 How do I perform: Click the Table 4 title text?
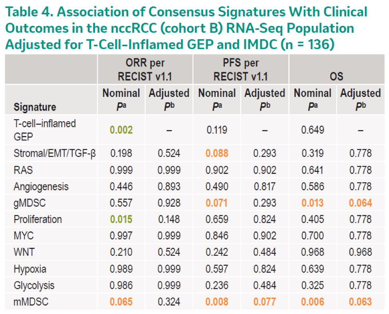click(187, 28)
